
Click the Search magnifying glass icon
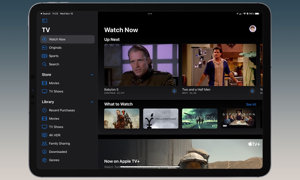(x=44, y=64)
